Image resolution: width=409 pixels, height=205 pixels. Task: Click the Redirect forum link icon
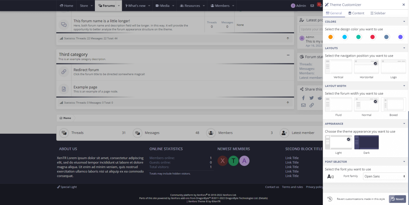point(64,72)
